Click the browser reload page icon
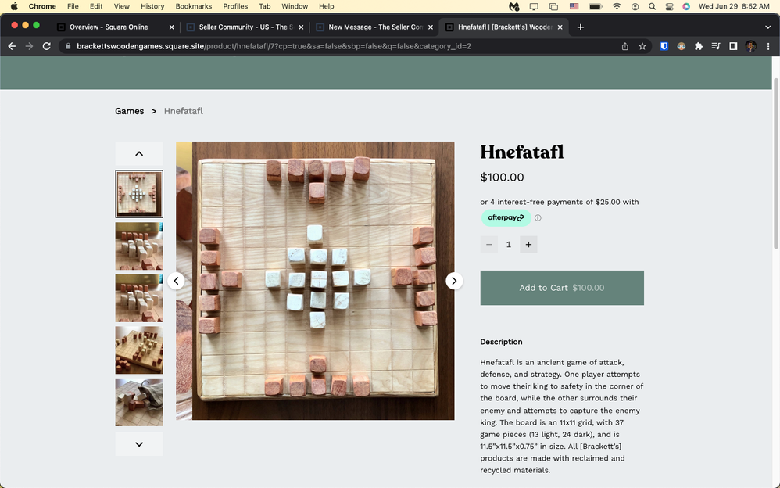780x488 pixels. point(47,46)
